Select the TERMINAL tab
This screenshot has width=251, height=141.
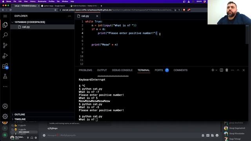144,70
